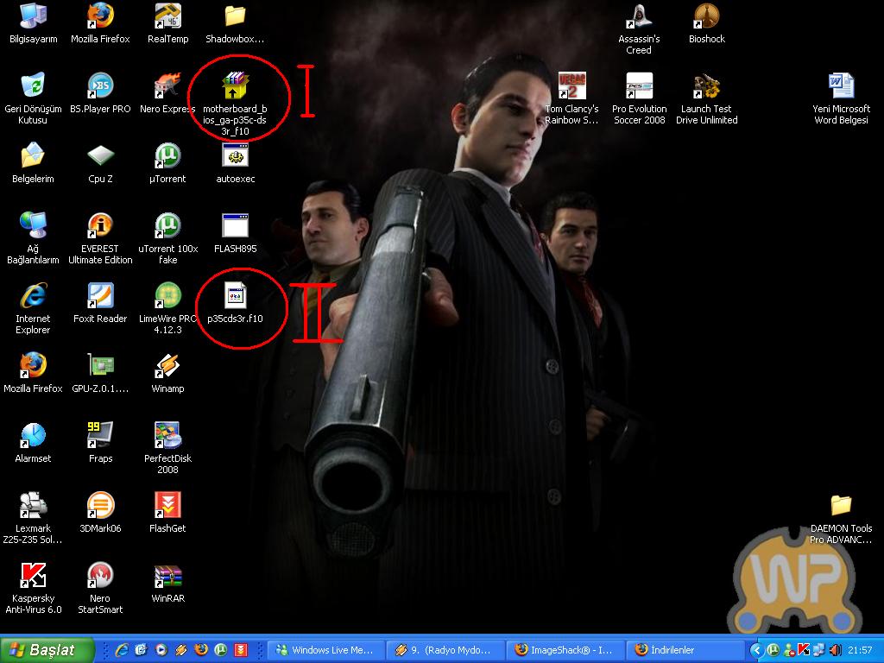The image size is (884, 663).
Task: Open Winamp desktop shortcut
Action: [x=168, y=373]
